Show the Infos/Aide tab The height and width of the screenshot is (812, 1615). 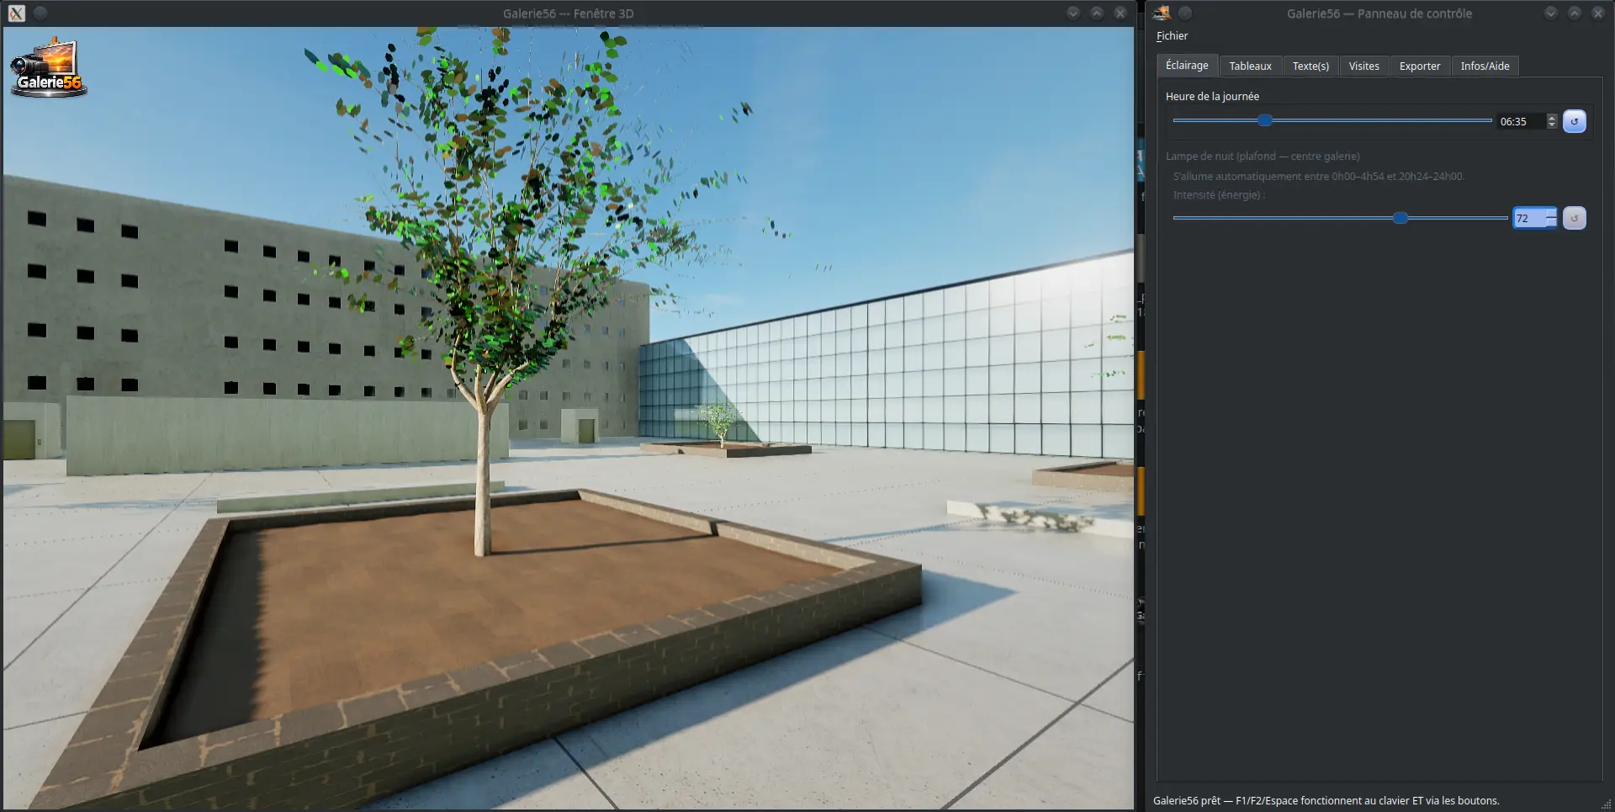tap(1485, 66)
